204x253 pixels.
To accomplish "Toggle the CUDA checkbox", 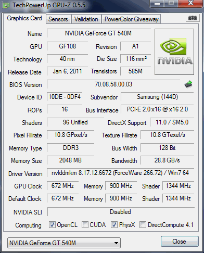I will coord(85,225).
